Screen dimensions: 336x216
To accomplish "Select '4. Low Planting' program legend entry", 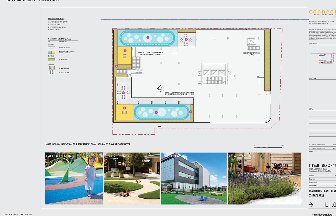I will [x=54, y=30].
